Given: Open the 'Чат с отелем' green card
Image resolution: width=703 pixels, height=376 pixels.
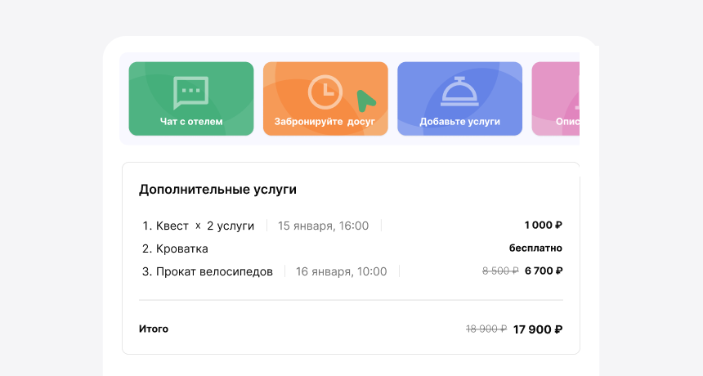Looking at the screenshot, I should 191,99.
